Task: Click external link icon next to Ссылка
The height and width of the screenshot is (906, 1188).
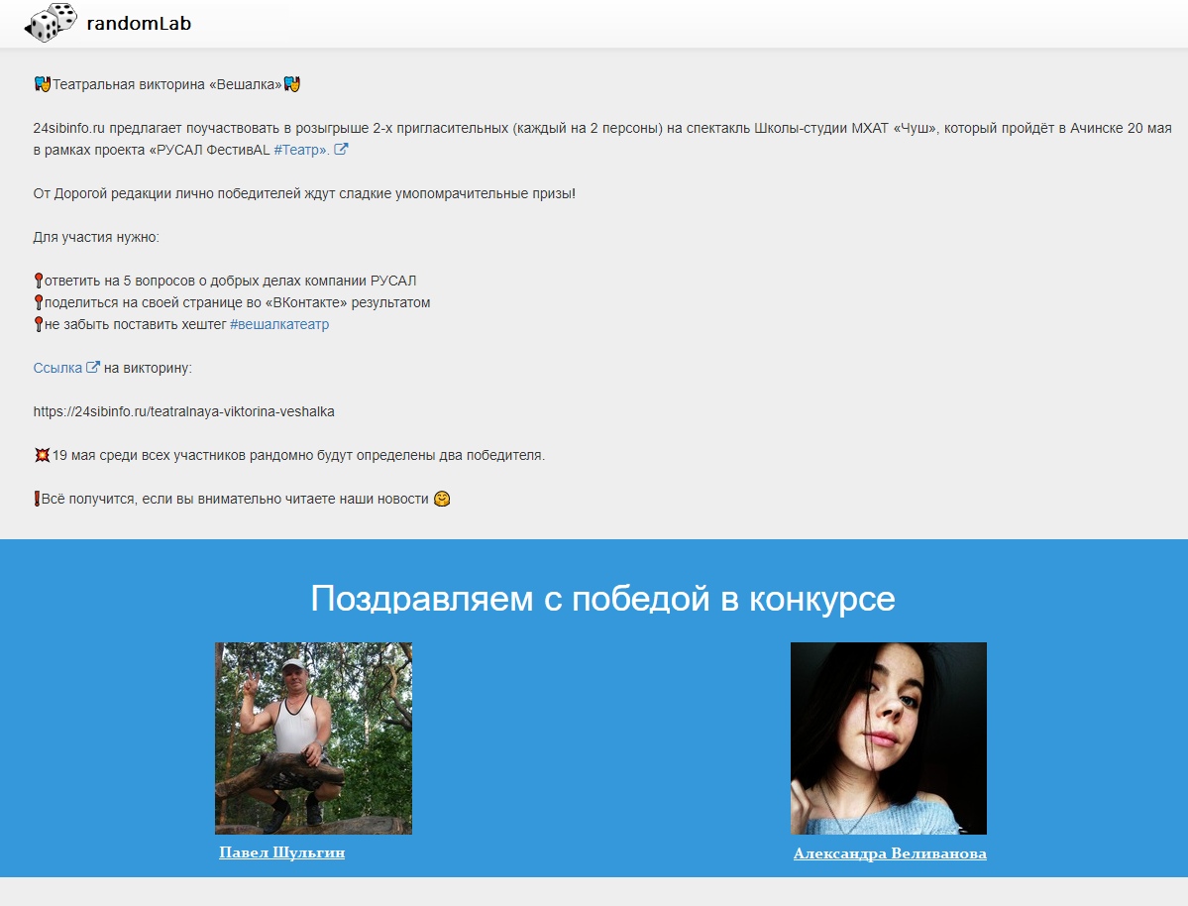Action: click(93, 367)
